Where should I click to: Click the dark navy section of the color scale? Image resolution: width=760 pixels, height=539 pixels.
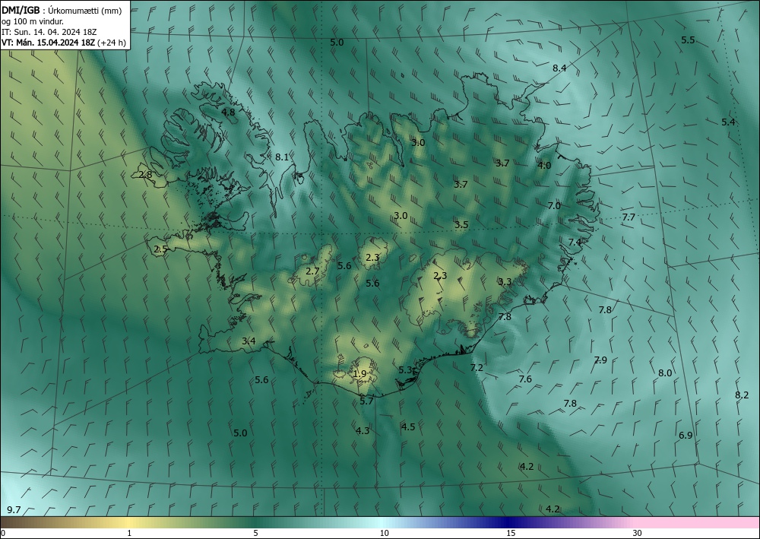[509, 522]
